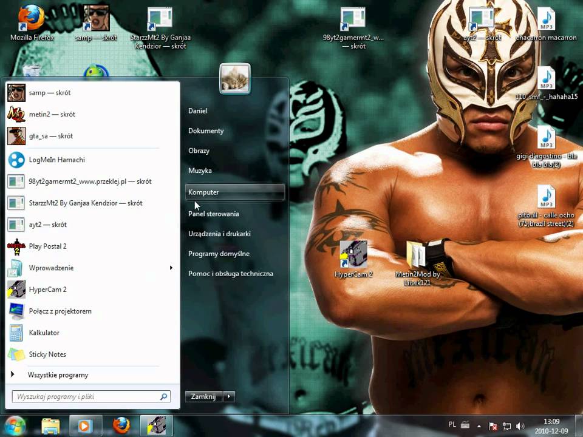
Task: Open Dokumenty link
Action: tap(235, 131)
